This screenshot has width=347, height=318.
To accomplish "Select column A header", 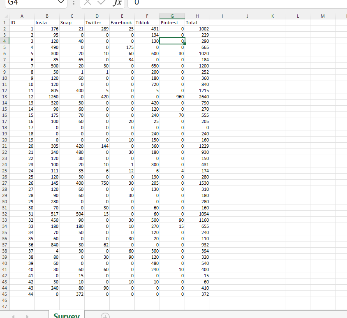I will 22,16.
